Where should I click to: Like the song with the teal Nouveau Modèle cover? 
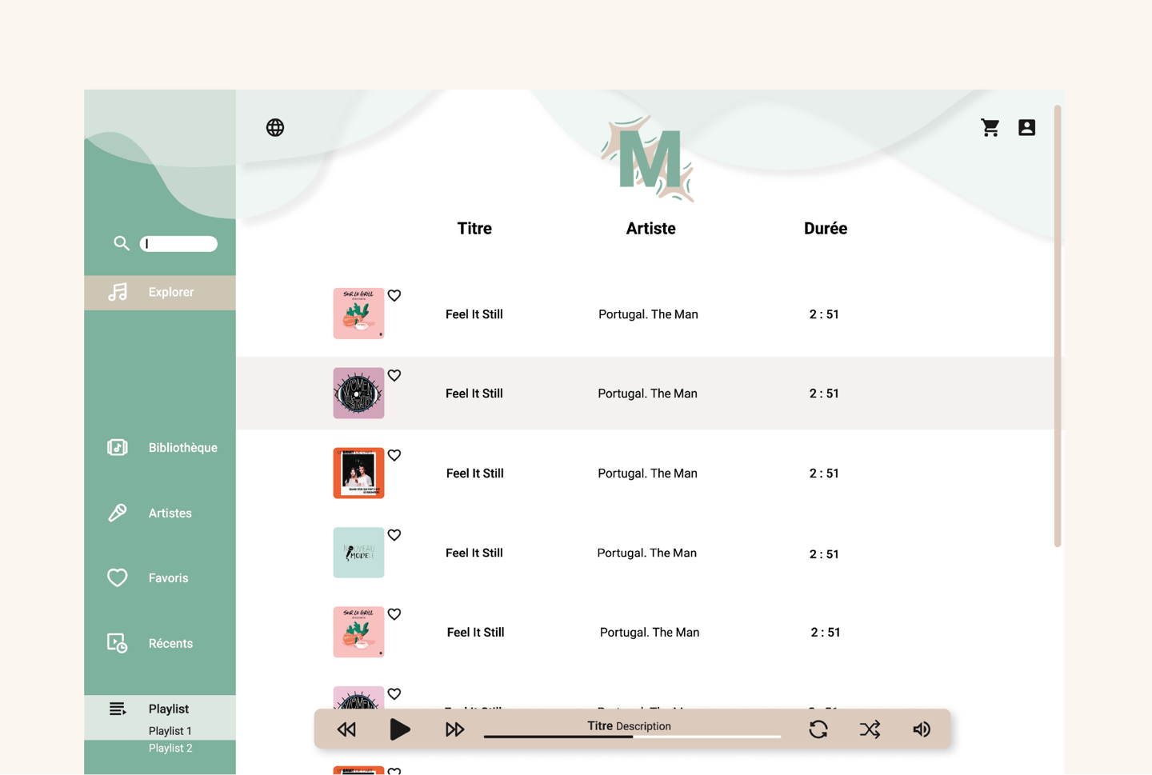pyautogui.click(x=394, y=535)
